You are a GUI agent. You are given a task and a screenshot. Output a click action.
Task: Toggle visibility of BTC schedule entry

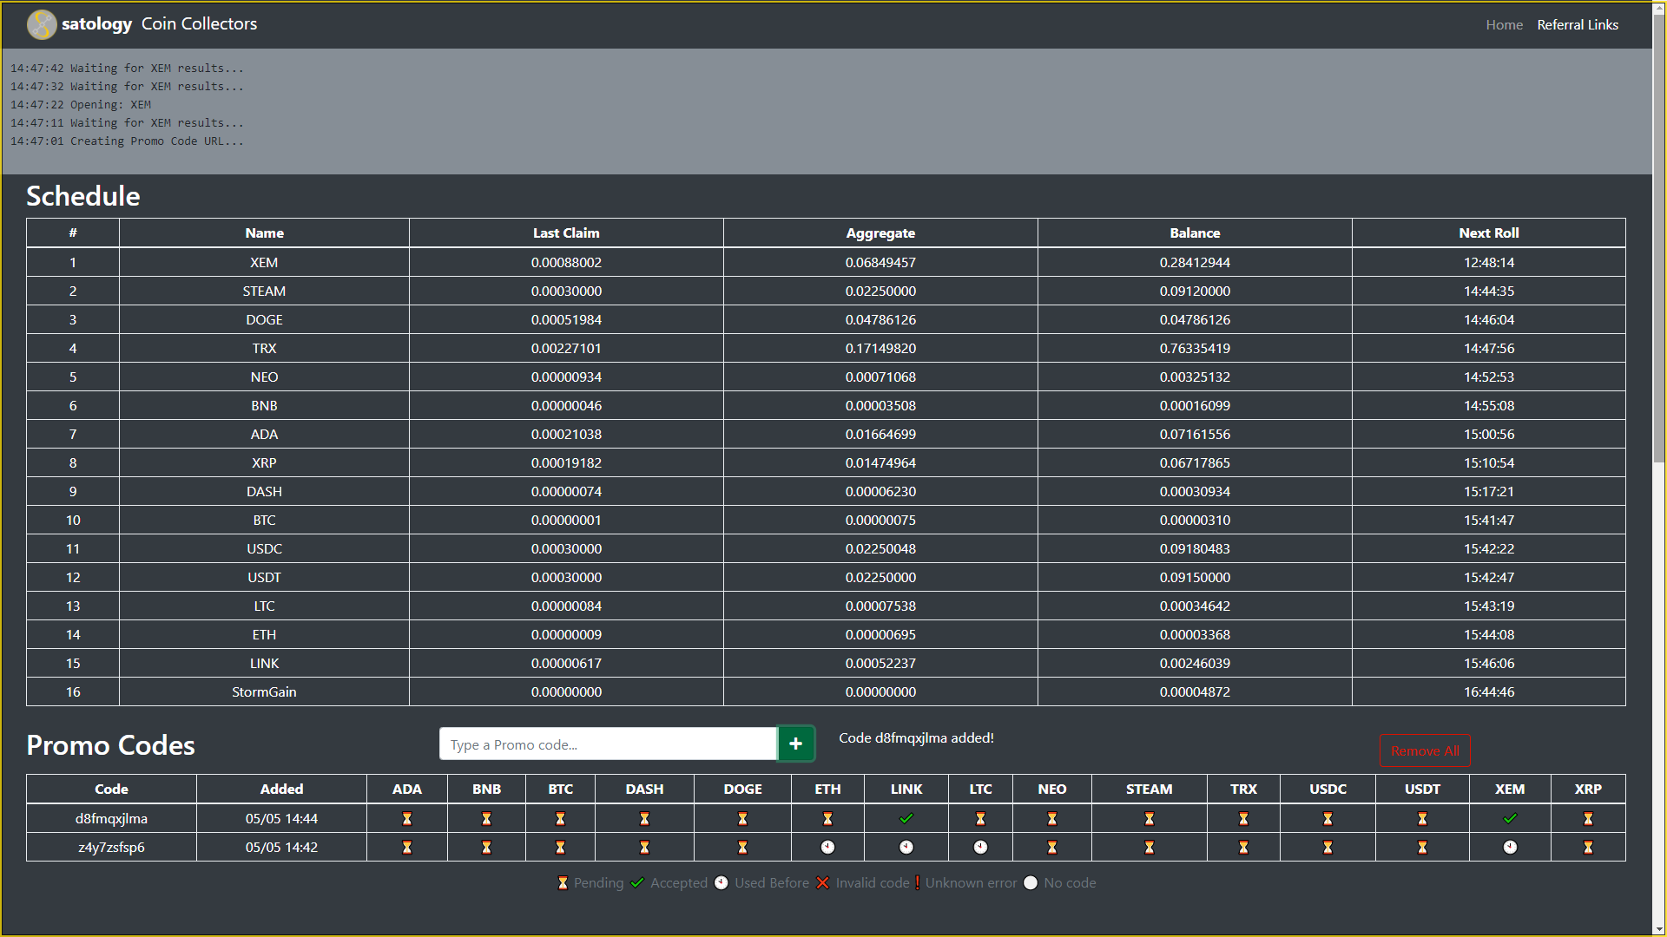[x=71, y=520]
